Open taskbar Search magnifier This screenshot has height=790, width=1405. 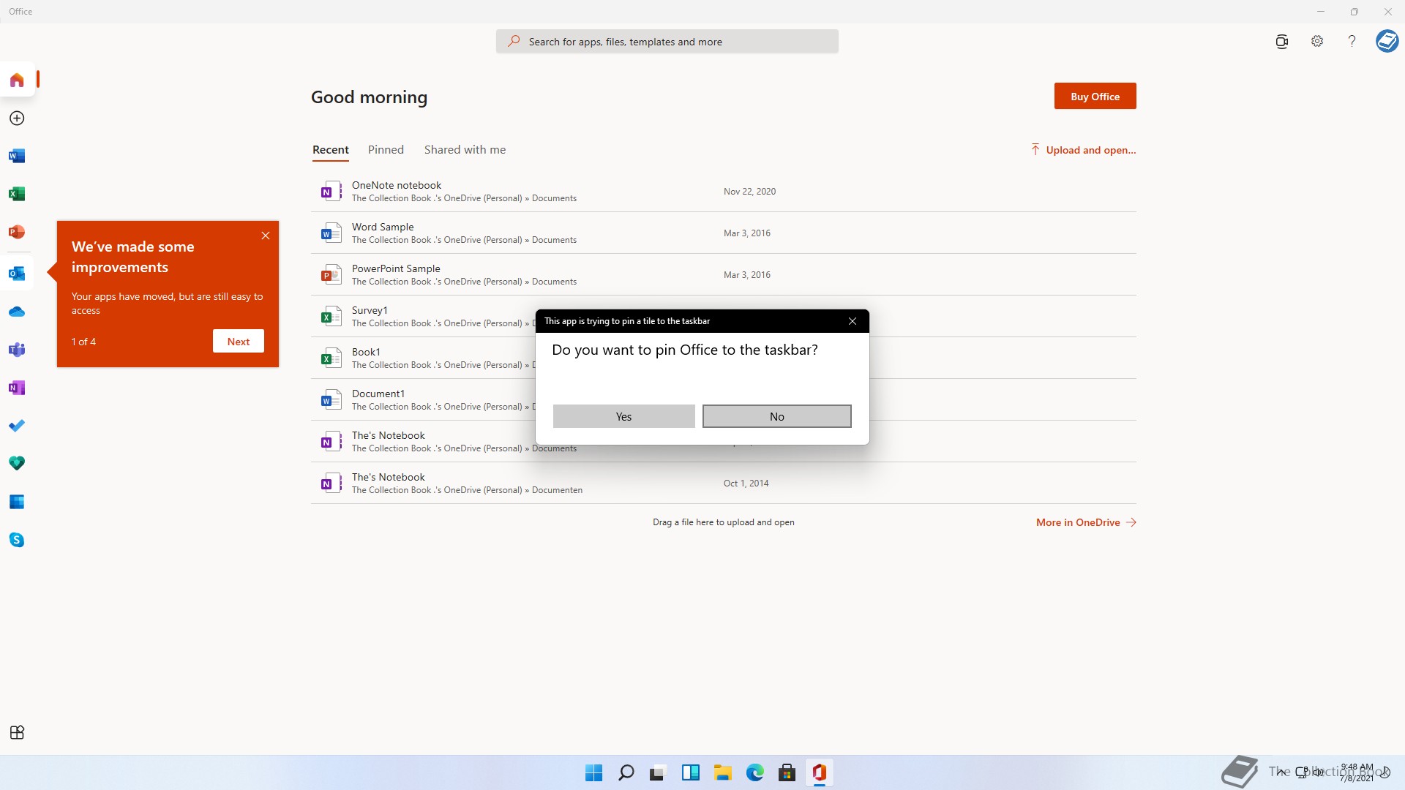coord(626,772)
